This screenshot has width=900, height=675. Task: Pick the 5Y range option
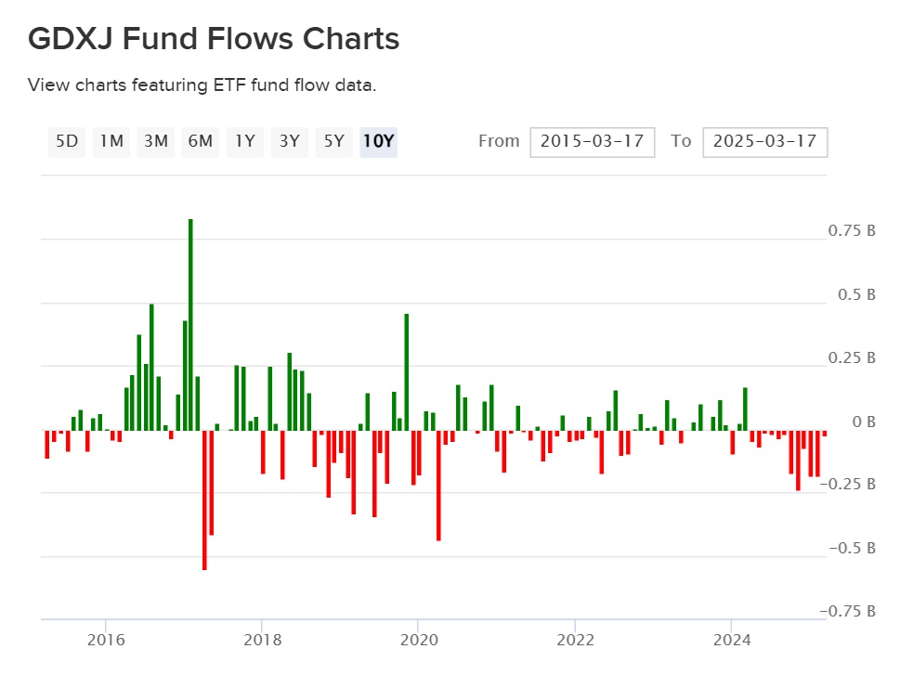334,142
